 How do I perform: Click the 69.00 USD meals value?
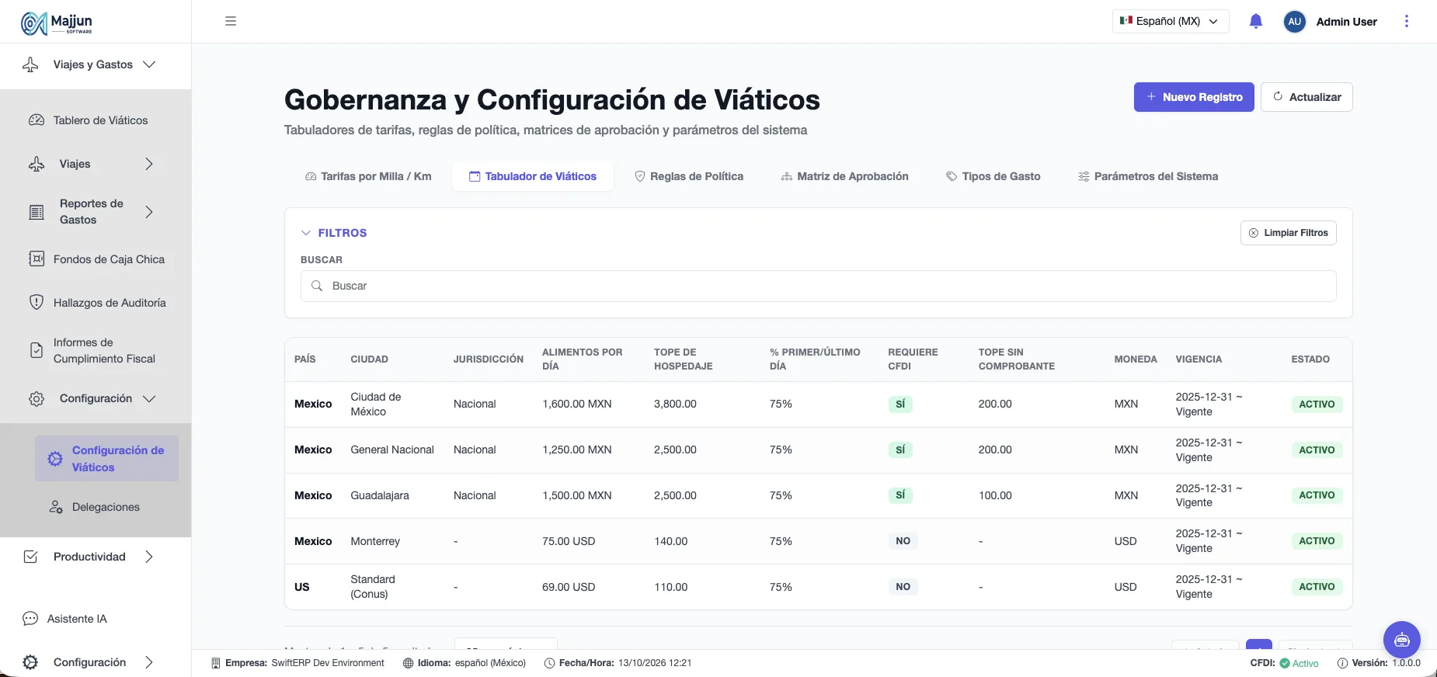[x=569, y=587]
